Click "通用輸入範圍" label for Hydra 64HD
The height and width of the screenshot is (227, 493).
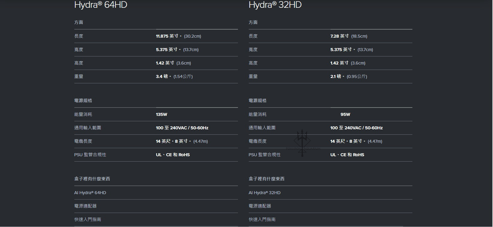[x=88, y=128]
